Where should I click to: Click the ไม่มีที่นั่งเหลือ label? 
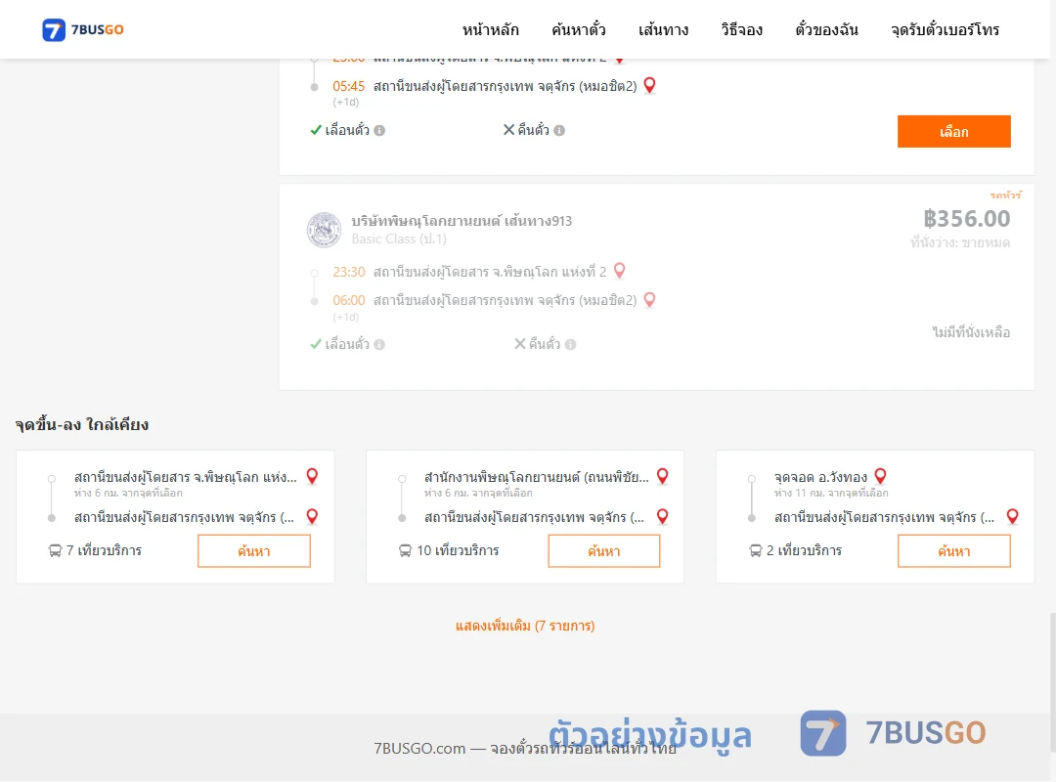tap(971, 332)
